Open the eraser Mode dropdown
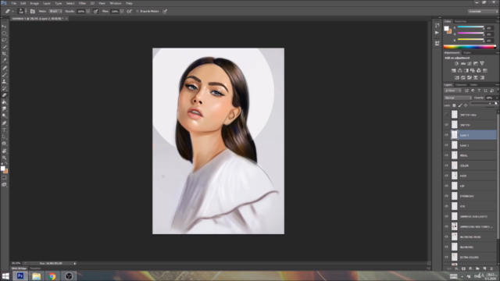This screenshot has height=281, width=500. coord(55,12)
